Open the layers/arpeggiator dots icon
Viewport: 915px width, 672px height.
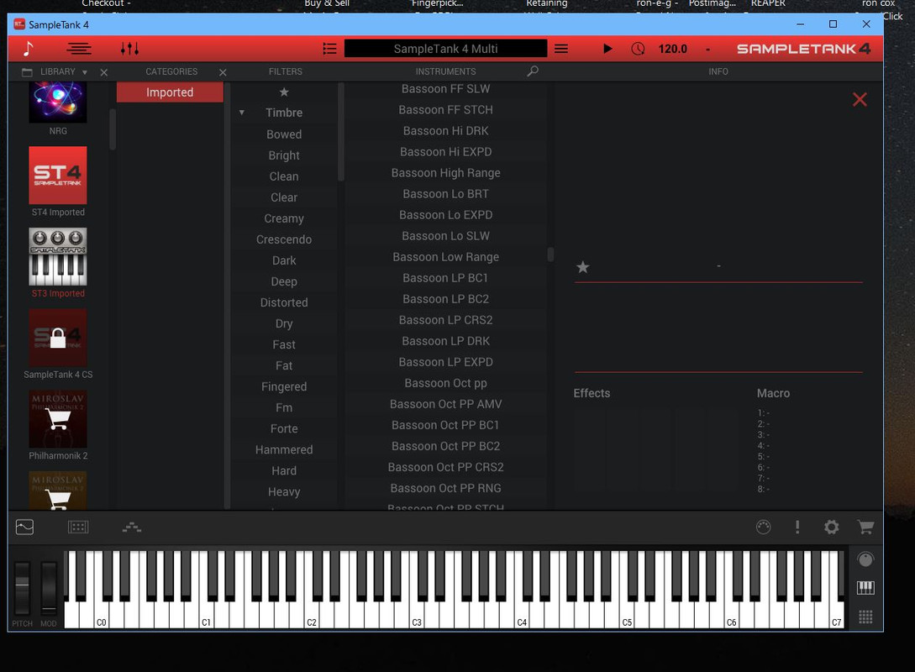point(132,528)
